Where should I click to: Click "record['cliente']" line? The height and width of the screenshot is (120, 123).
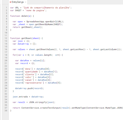(x=34, y=75)
